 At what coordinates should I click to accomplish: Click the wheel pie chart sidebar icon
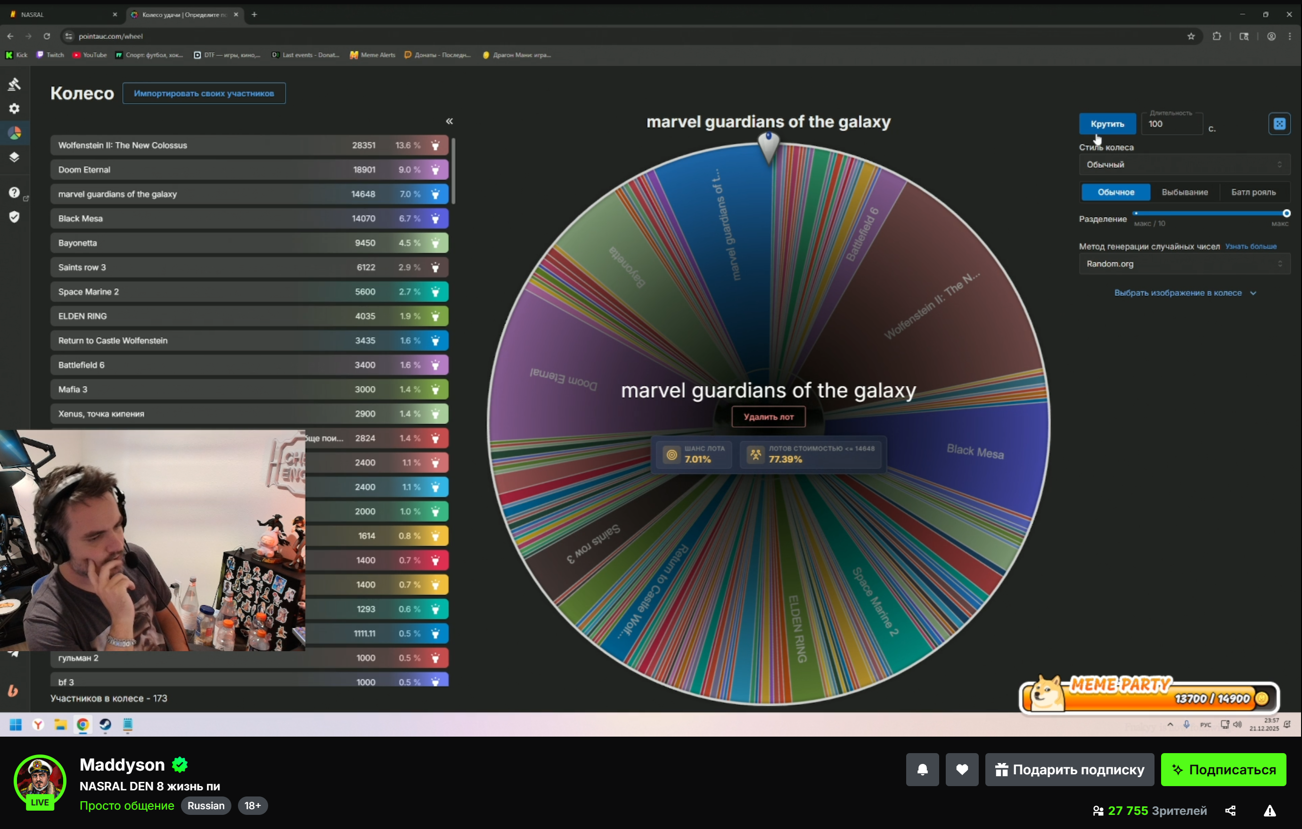15,133
